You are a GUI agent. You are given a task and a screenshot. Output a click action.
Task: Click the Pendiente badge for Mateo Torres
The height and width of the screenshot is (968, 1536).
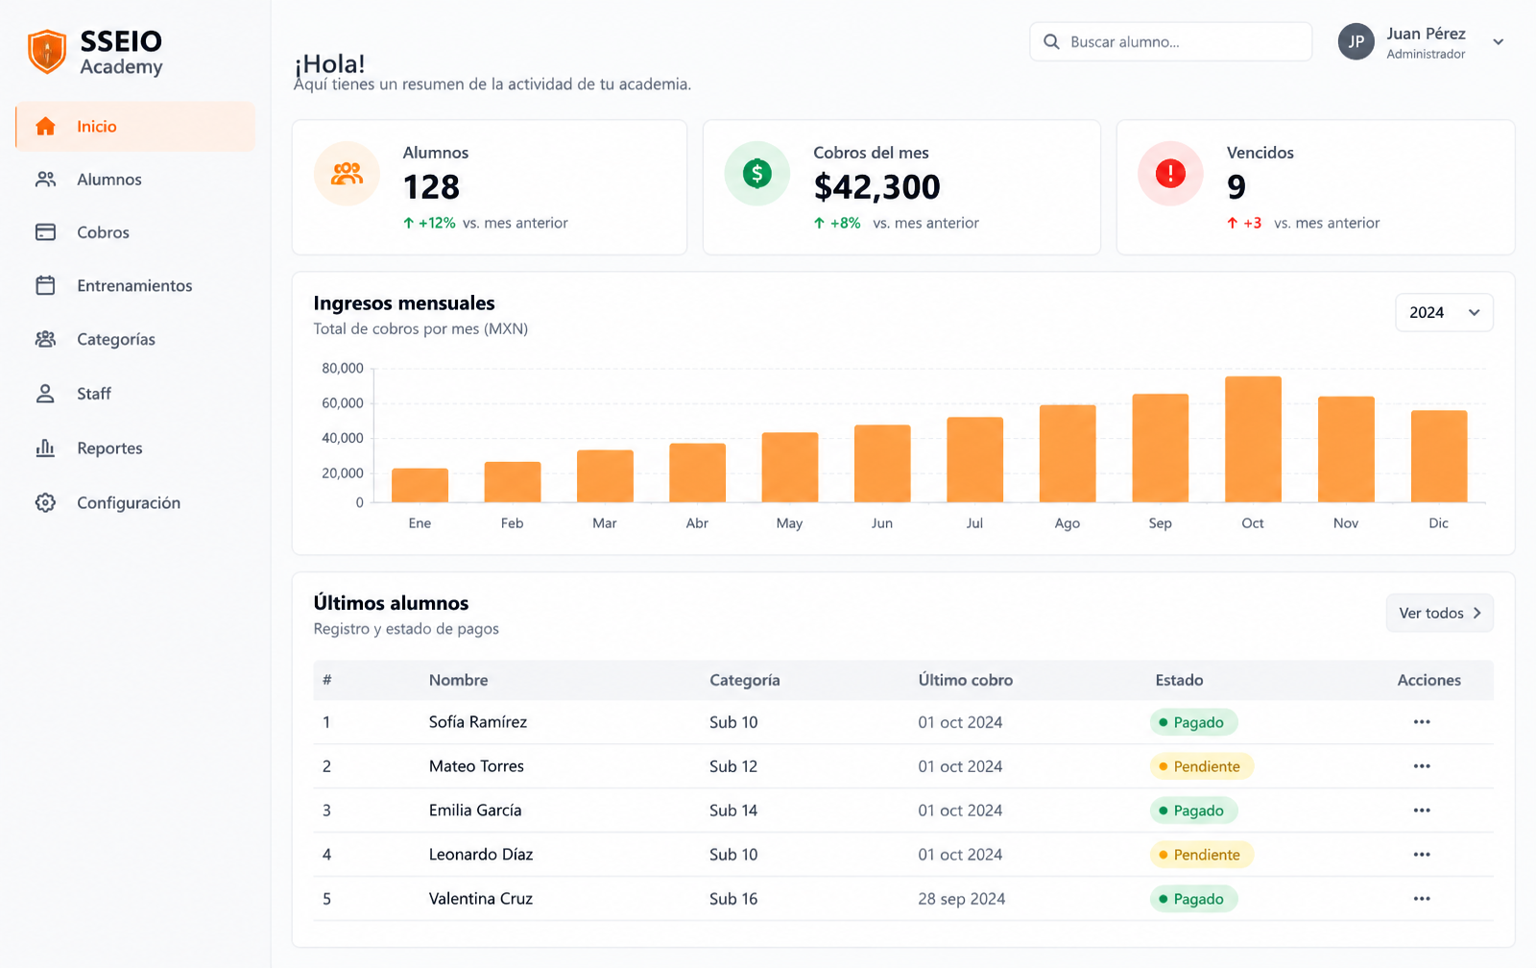pos(1202,766)
